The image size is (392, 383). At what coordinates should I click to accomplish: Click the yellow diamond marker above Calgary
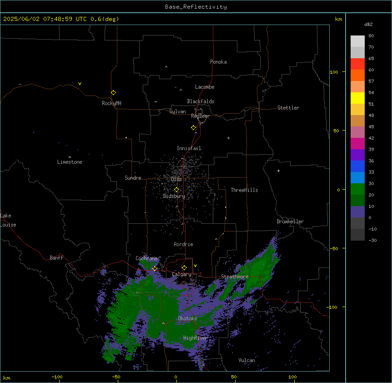point(185,268)
